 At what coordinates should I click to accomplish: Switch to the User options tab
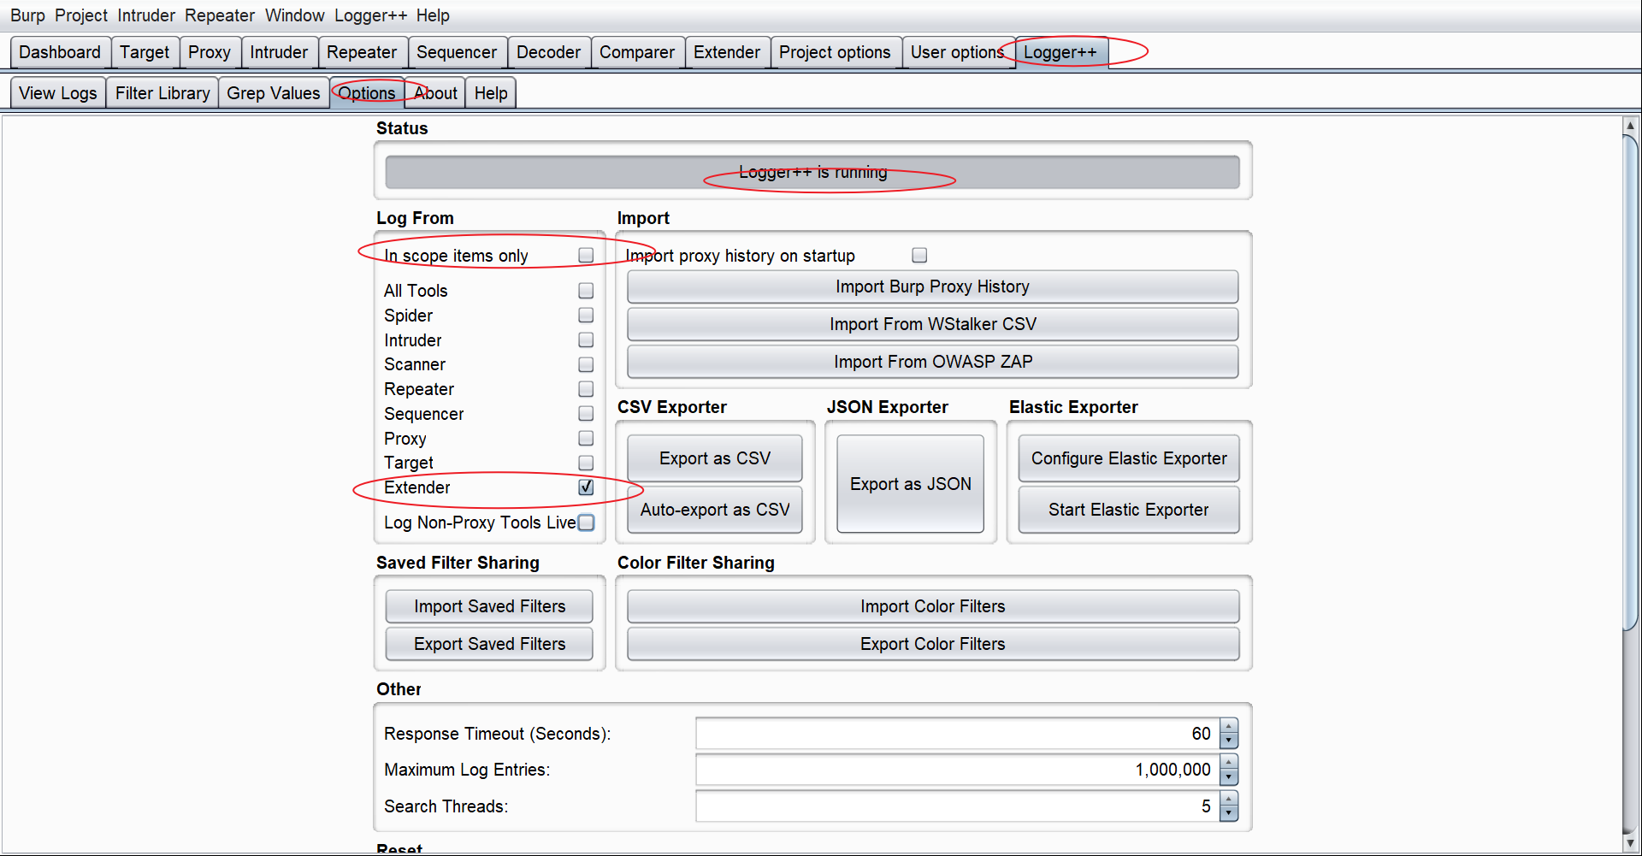tap(957, 52)
